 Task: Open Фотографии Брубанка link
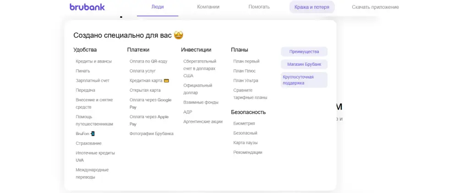tap(151, 134)
